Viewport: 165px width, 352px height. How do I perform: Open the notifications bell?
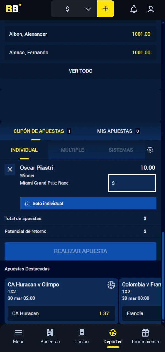134,9
